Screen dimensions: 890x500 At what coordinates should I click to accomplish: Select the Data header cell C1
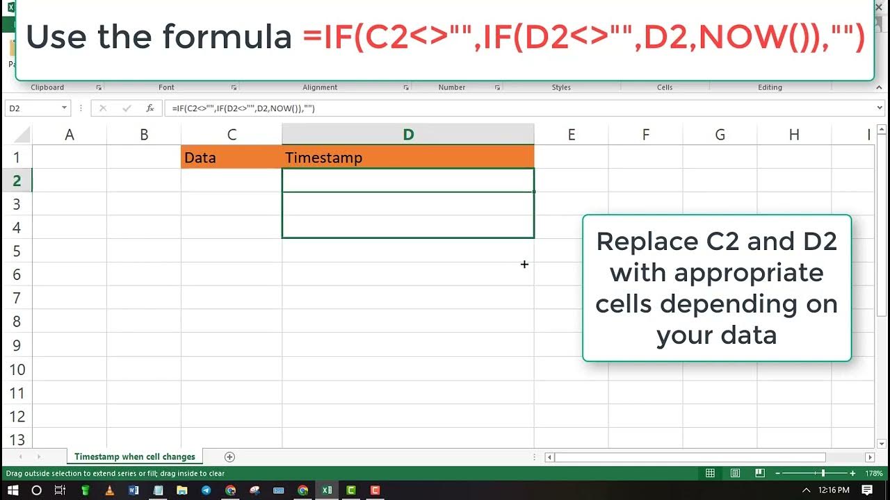231,158
